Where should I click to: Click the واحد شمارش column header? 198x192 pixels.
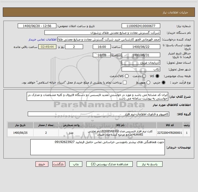point(71,125)
